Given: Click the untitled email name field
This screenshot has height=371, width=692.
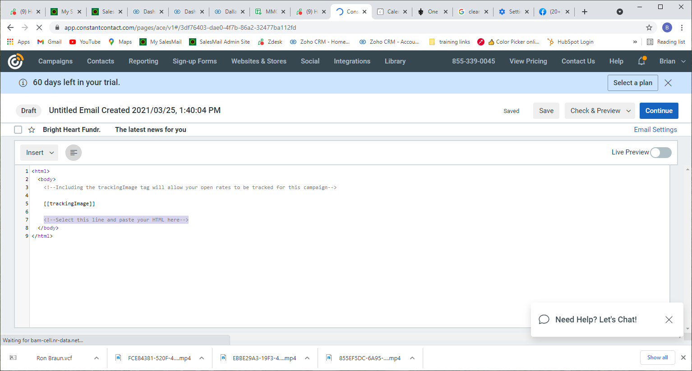Looking at the screenshot, I should click(134, 110).
